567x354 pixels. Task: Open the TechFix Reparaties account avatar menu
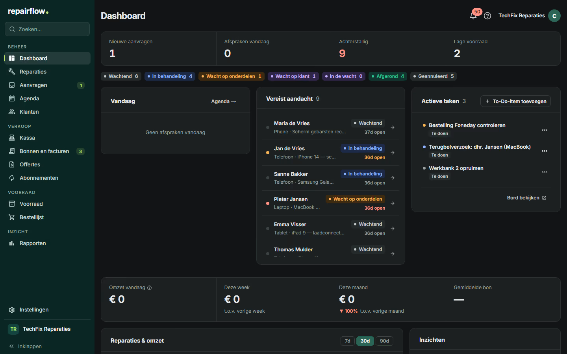tap(554, 16)
